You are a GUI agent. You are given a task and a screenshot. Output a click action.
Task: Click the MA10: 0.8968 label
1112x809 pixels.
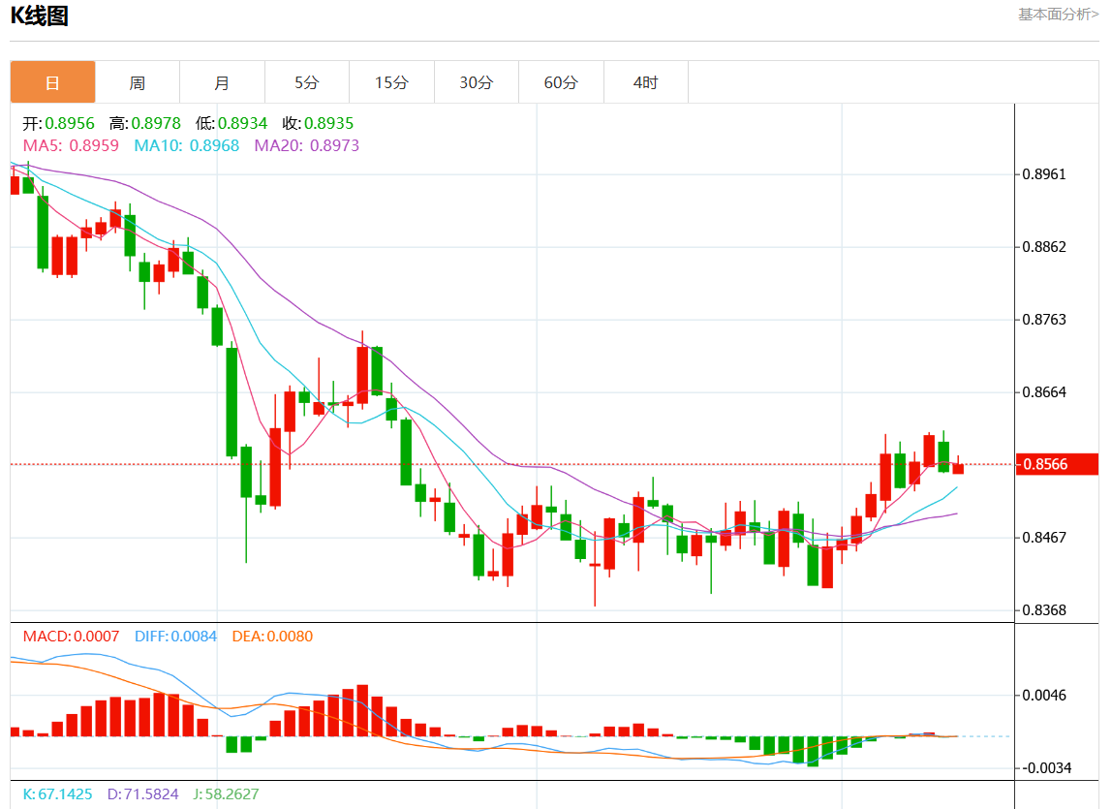tap(187, 145)
